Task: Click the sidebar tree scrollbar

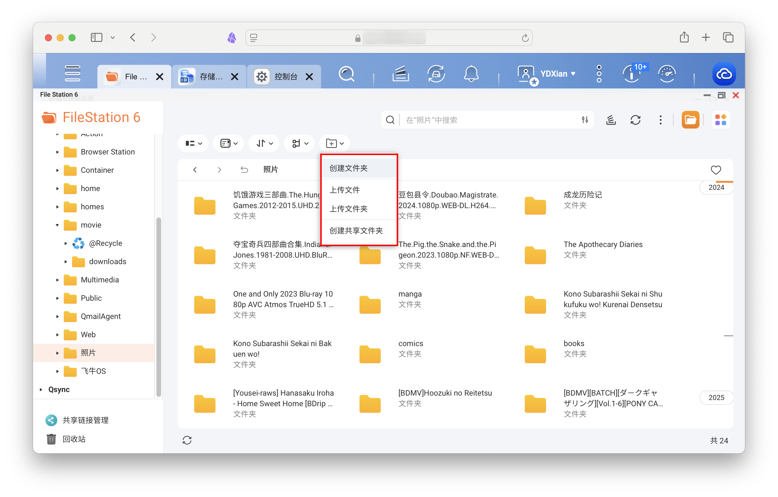Action: tap(158, 307)
